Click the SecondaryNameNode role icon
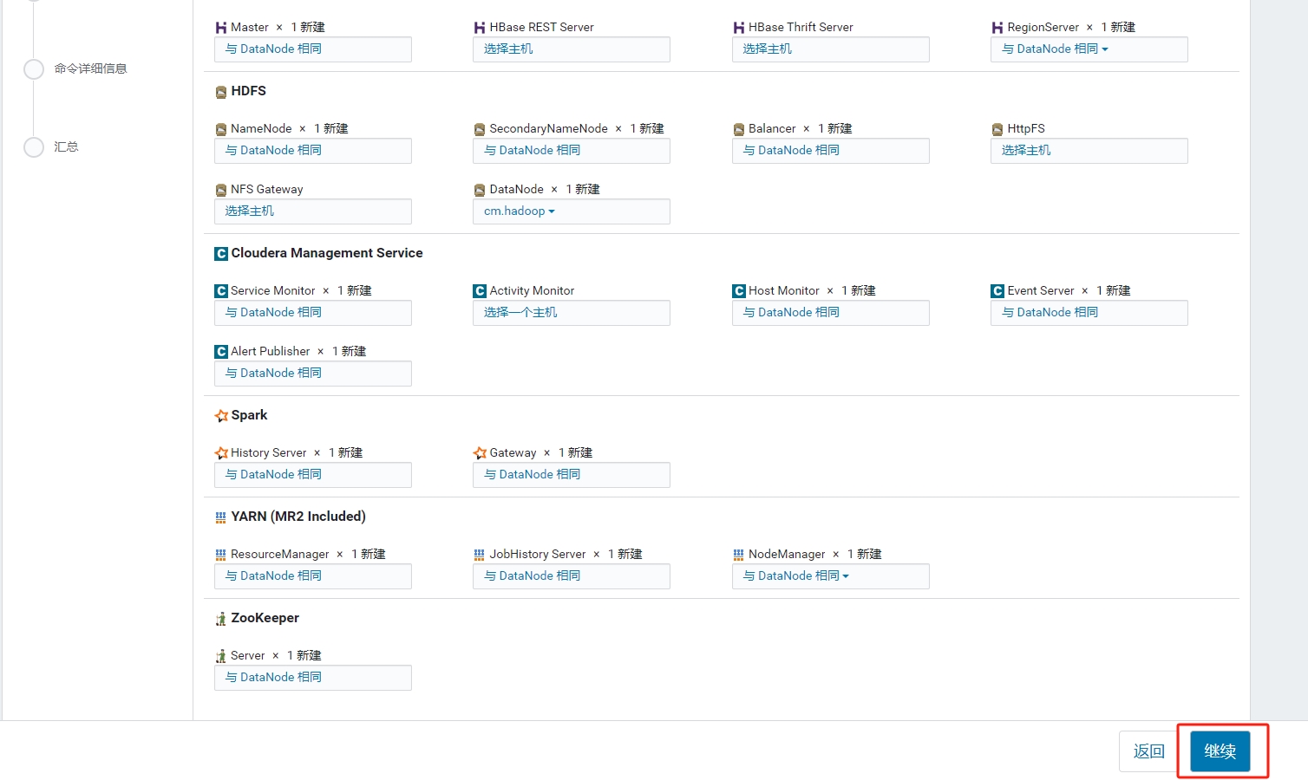Viewport: 1308px width, 780px height. tap(480, 129)
